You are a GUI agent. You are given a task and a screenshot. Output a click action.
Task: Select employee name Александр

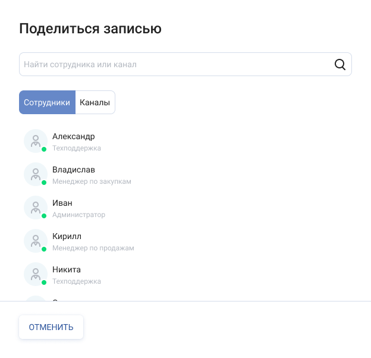coord(74,136)
